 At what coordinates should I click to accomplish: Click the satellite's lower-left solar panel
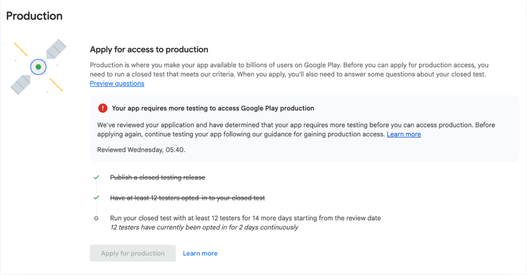21,84
